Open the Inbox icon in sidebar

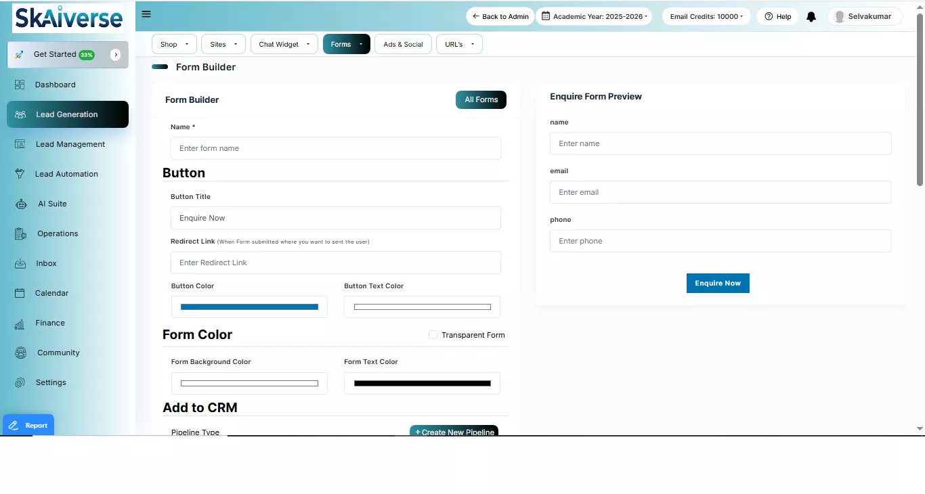[20, 263]
